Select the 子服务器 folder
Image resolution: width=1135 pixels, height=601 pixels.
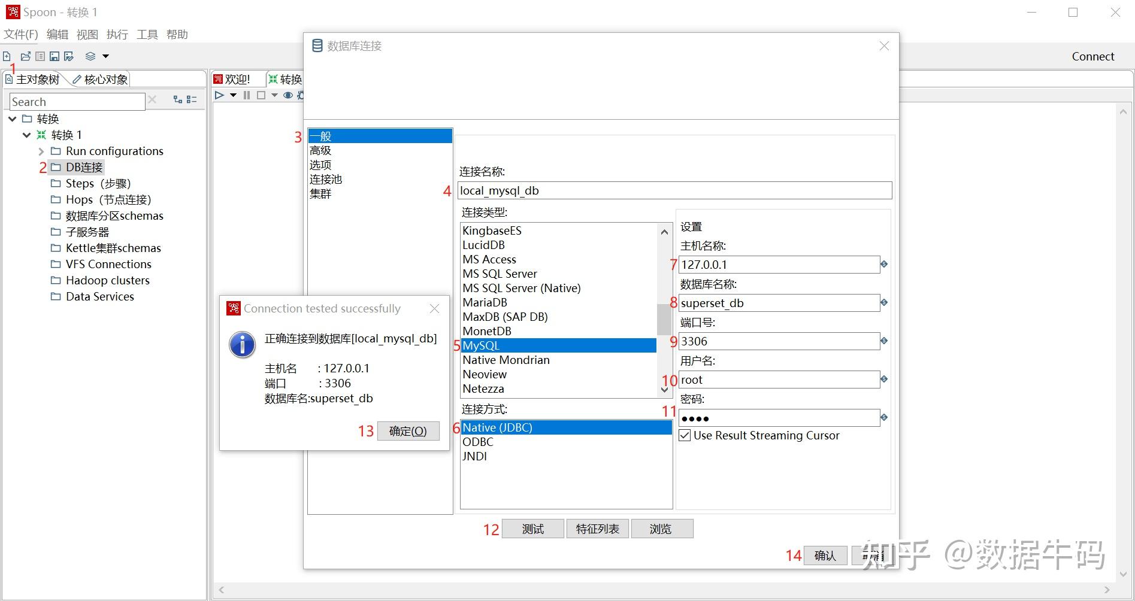click(80, 232)
